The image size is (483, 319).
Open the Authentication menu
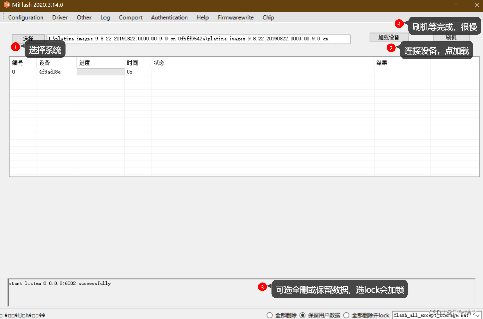click(x=169, y=17)
